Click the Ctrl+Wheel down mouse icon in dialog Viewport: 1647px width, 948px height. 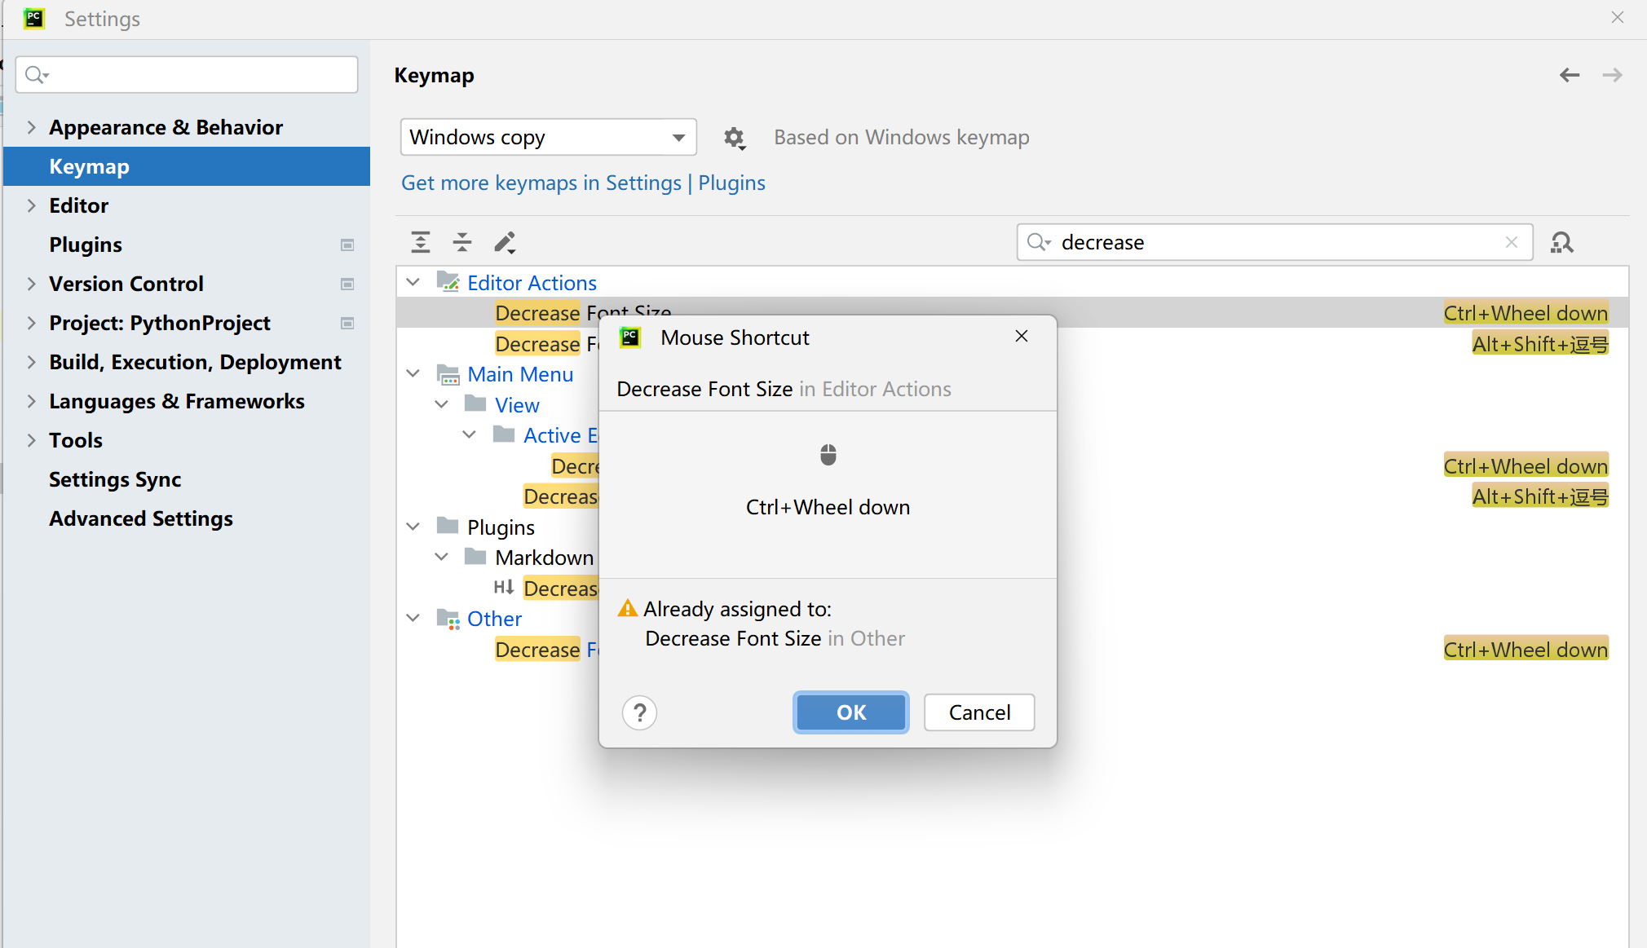coord(828,454)
